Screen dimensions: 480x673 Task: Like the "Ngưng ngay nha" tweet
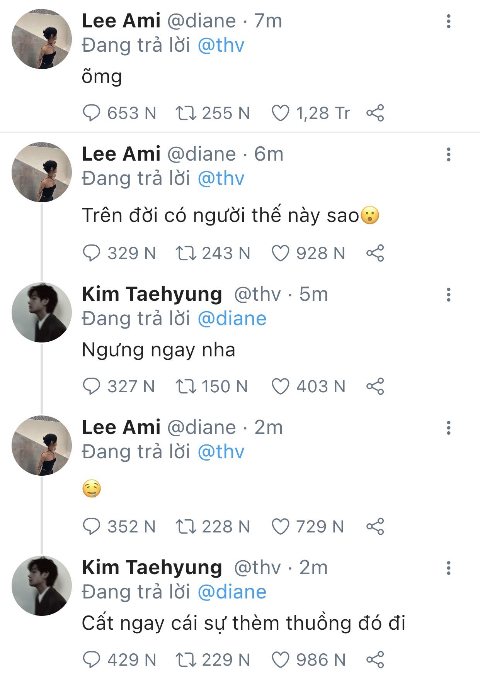[281, 387]
